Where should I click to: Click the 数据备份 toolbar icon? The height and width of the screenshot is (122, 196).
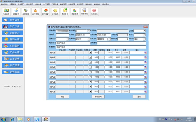(x=65, y=12)
